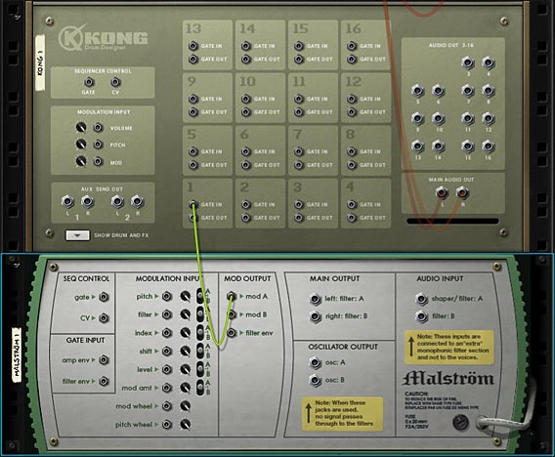
Task: Click pad 12 Gate Out jack
Action: [352, 112]
